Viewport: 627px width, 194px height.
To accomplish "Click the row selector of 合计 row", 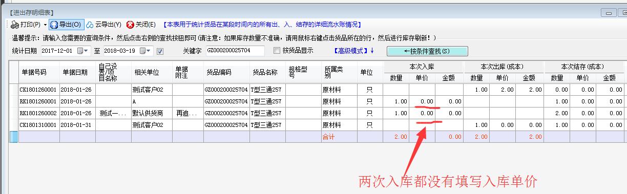I will [14, 137].
